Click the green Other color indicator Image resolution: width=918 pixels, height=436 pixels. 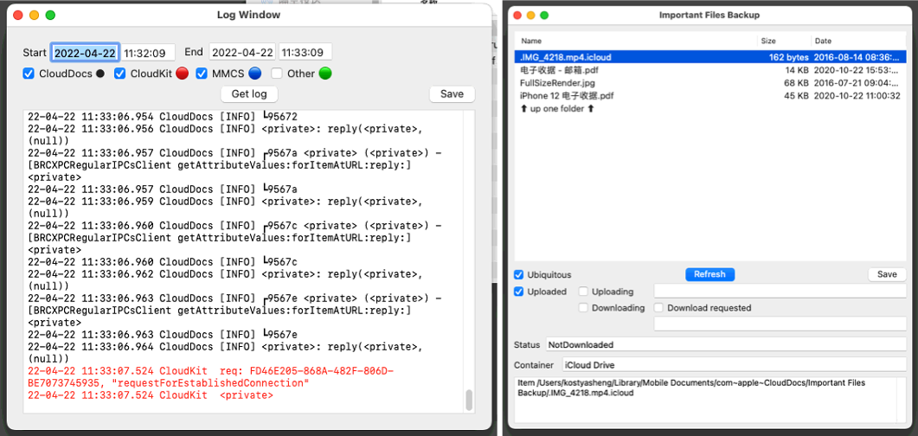pos(325,74)
